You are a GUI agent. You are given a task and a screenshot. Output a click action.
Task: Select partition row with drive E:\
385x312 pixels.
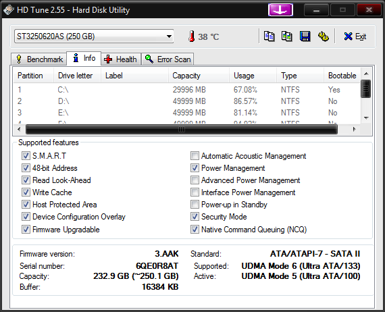(x=187, y=113)
